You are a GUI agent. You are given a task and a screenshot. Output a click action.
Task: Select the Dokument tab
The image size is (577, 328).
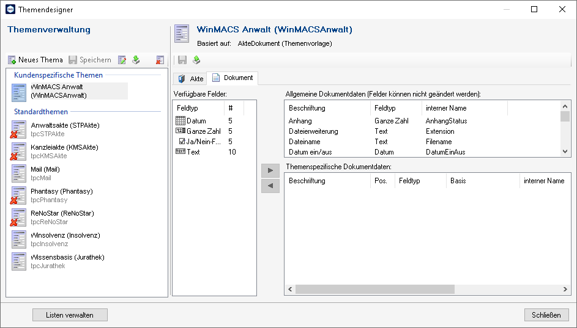(232, 78)
